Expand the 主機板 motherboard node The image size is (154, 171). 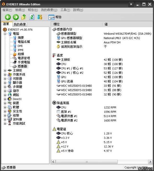5,70
